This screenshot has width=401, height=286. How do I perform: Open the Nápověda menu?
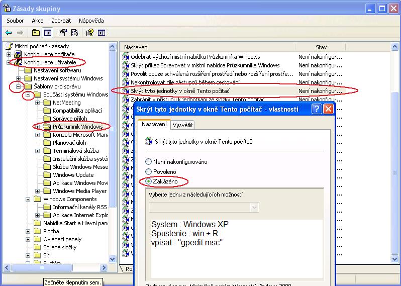point(91,21)
